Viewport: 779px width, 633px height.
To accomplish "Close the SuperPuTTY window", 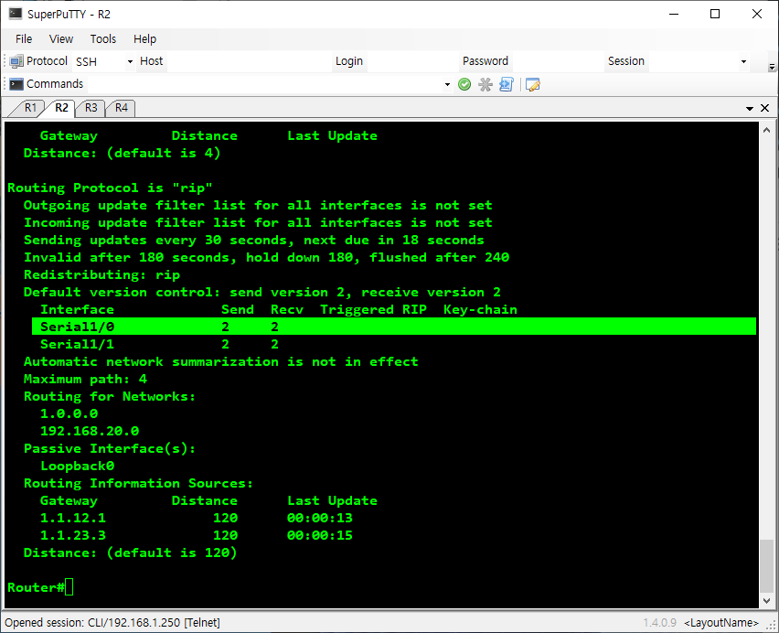I will pyautogui.click(x=757, y=14).
